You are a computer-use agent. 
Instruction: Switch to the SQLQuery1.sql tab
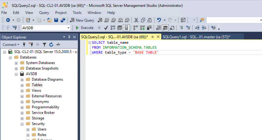point(196,37)
